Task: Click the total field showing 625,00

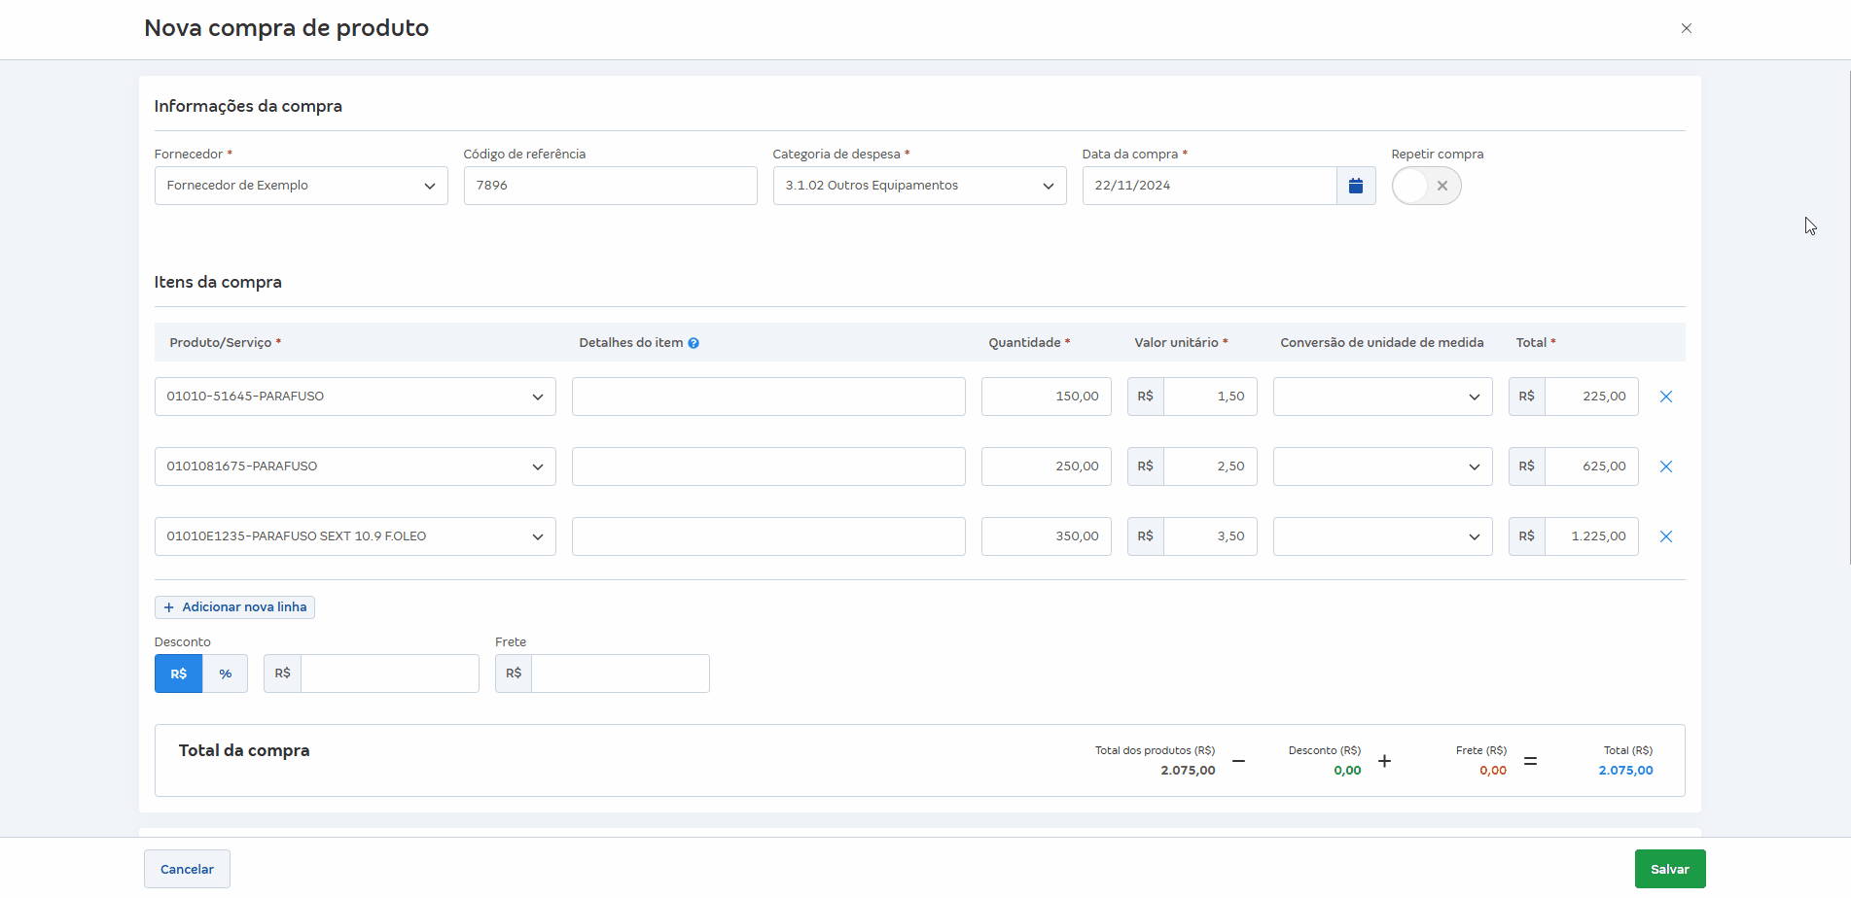Action: point(1591,466)
